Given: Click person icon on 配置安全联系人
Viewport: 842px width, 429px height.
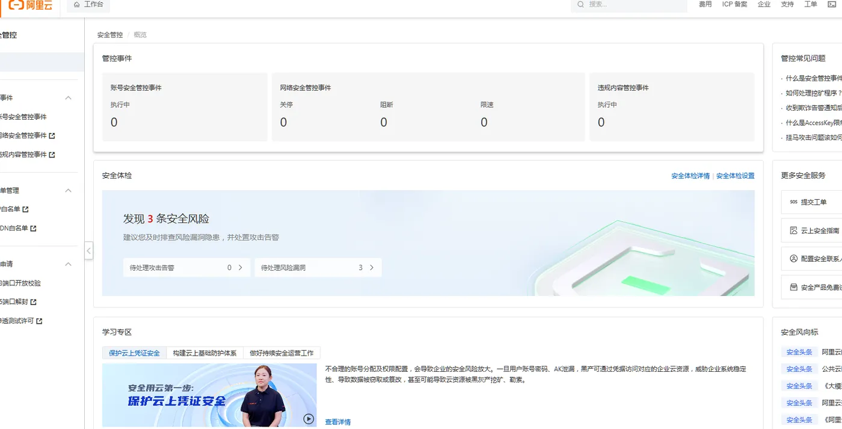Looking at the screenshot, I should [x=793, y=259].
